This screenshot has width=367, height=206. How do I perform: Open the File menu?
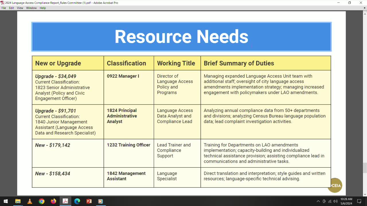(x=4, y=8)
